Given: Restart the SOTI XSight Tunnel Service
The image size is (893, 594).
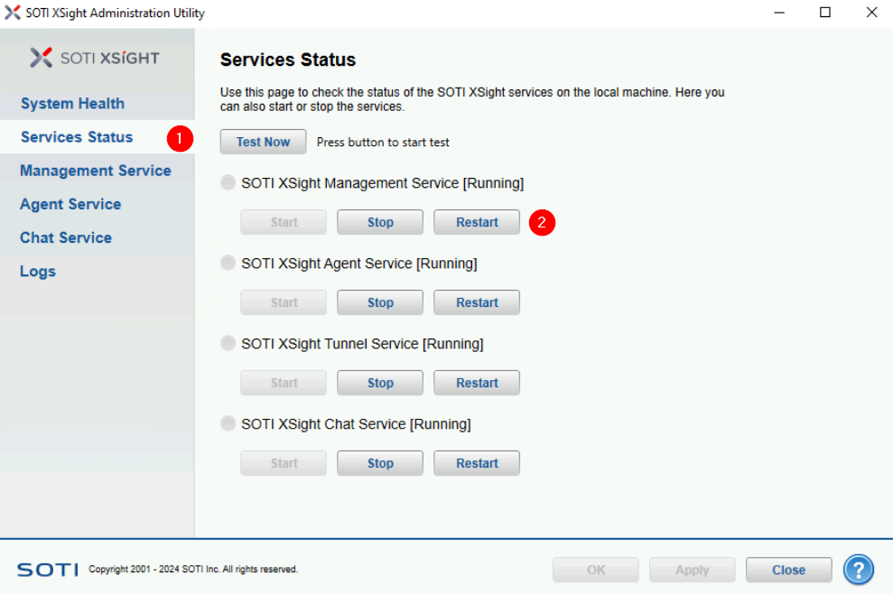Looking at the screenshot, I should click(x=477, y=383).
